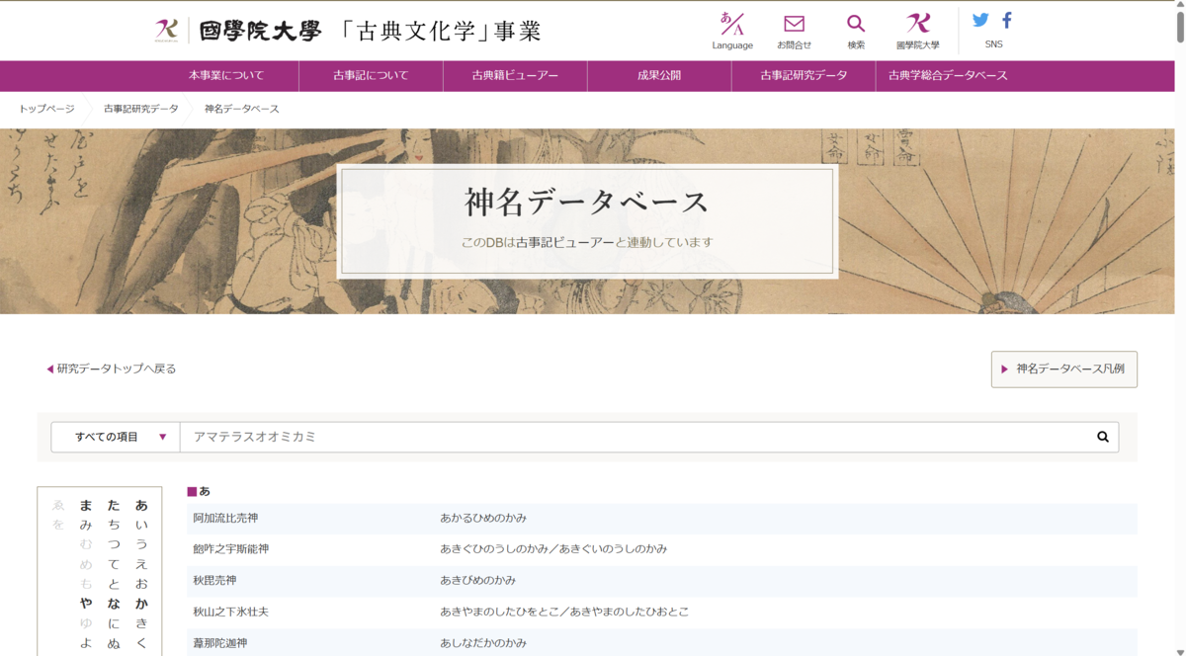Go to 古事記研究データ breadcrumb
The width and height of the screenshot is (1186, 656).
(x=141, y=109)
